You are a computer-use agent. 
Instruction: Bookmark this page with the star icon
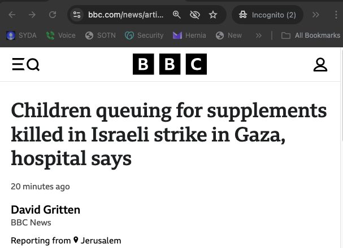pyautogui.click(x=213, y=15)
